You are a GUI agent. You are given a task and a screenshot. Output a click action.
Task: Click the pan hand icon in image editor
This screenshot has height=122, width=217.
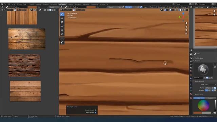tap(214, 14)
